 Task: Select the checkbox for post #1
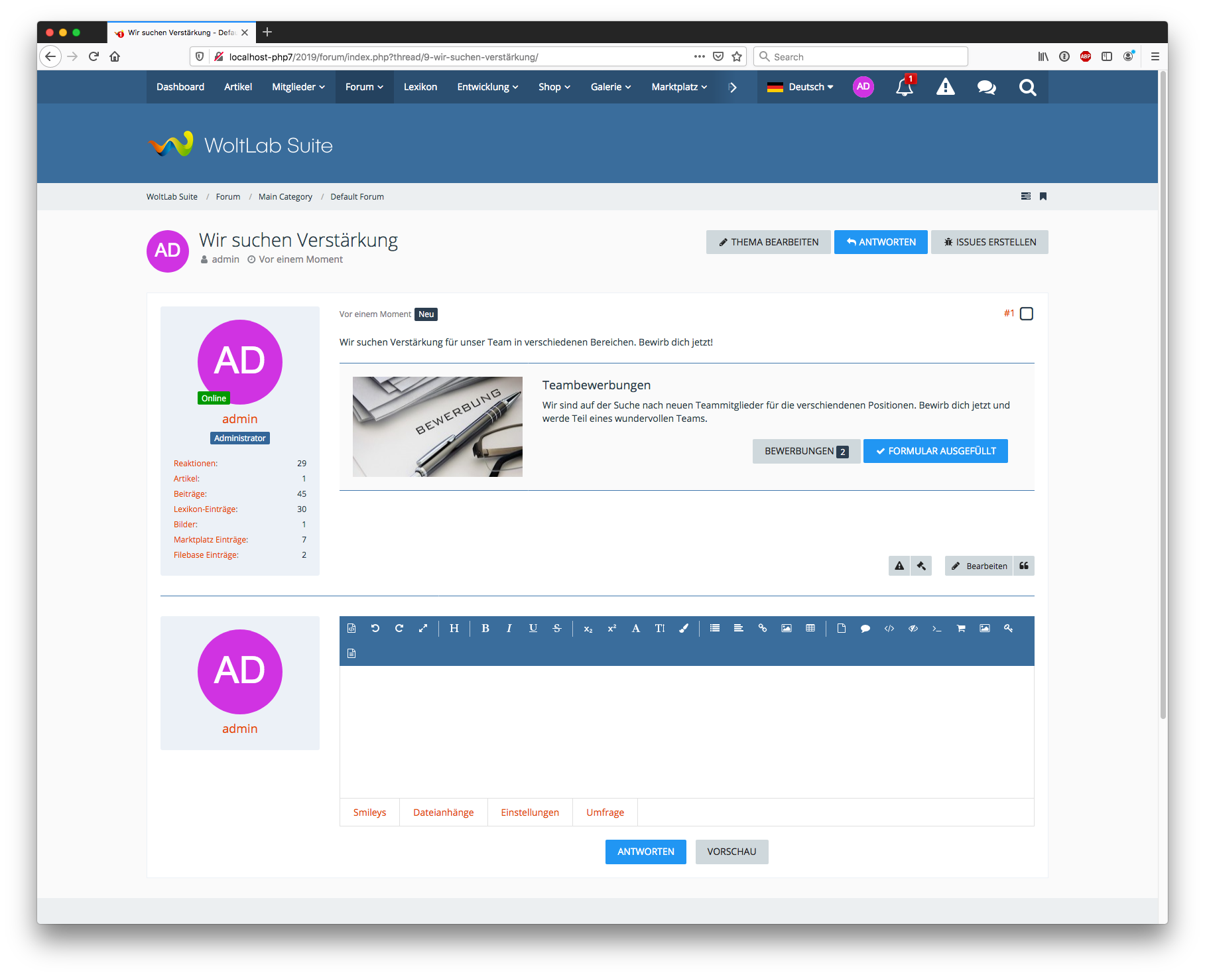click(1027, 314)
